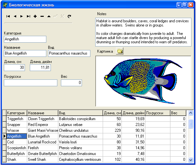
Task: Insert a new record with plus icon
Action: click(35, 16)
